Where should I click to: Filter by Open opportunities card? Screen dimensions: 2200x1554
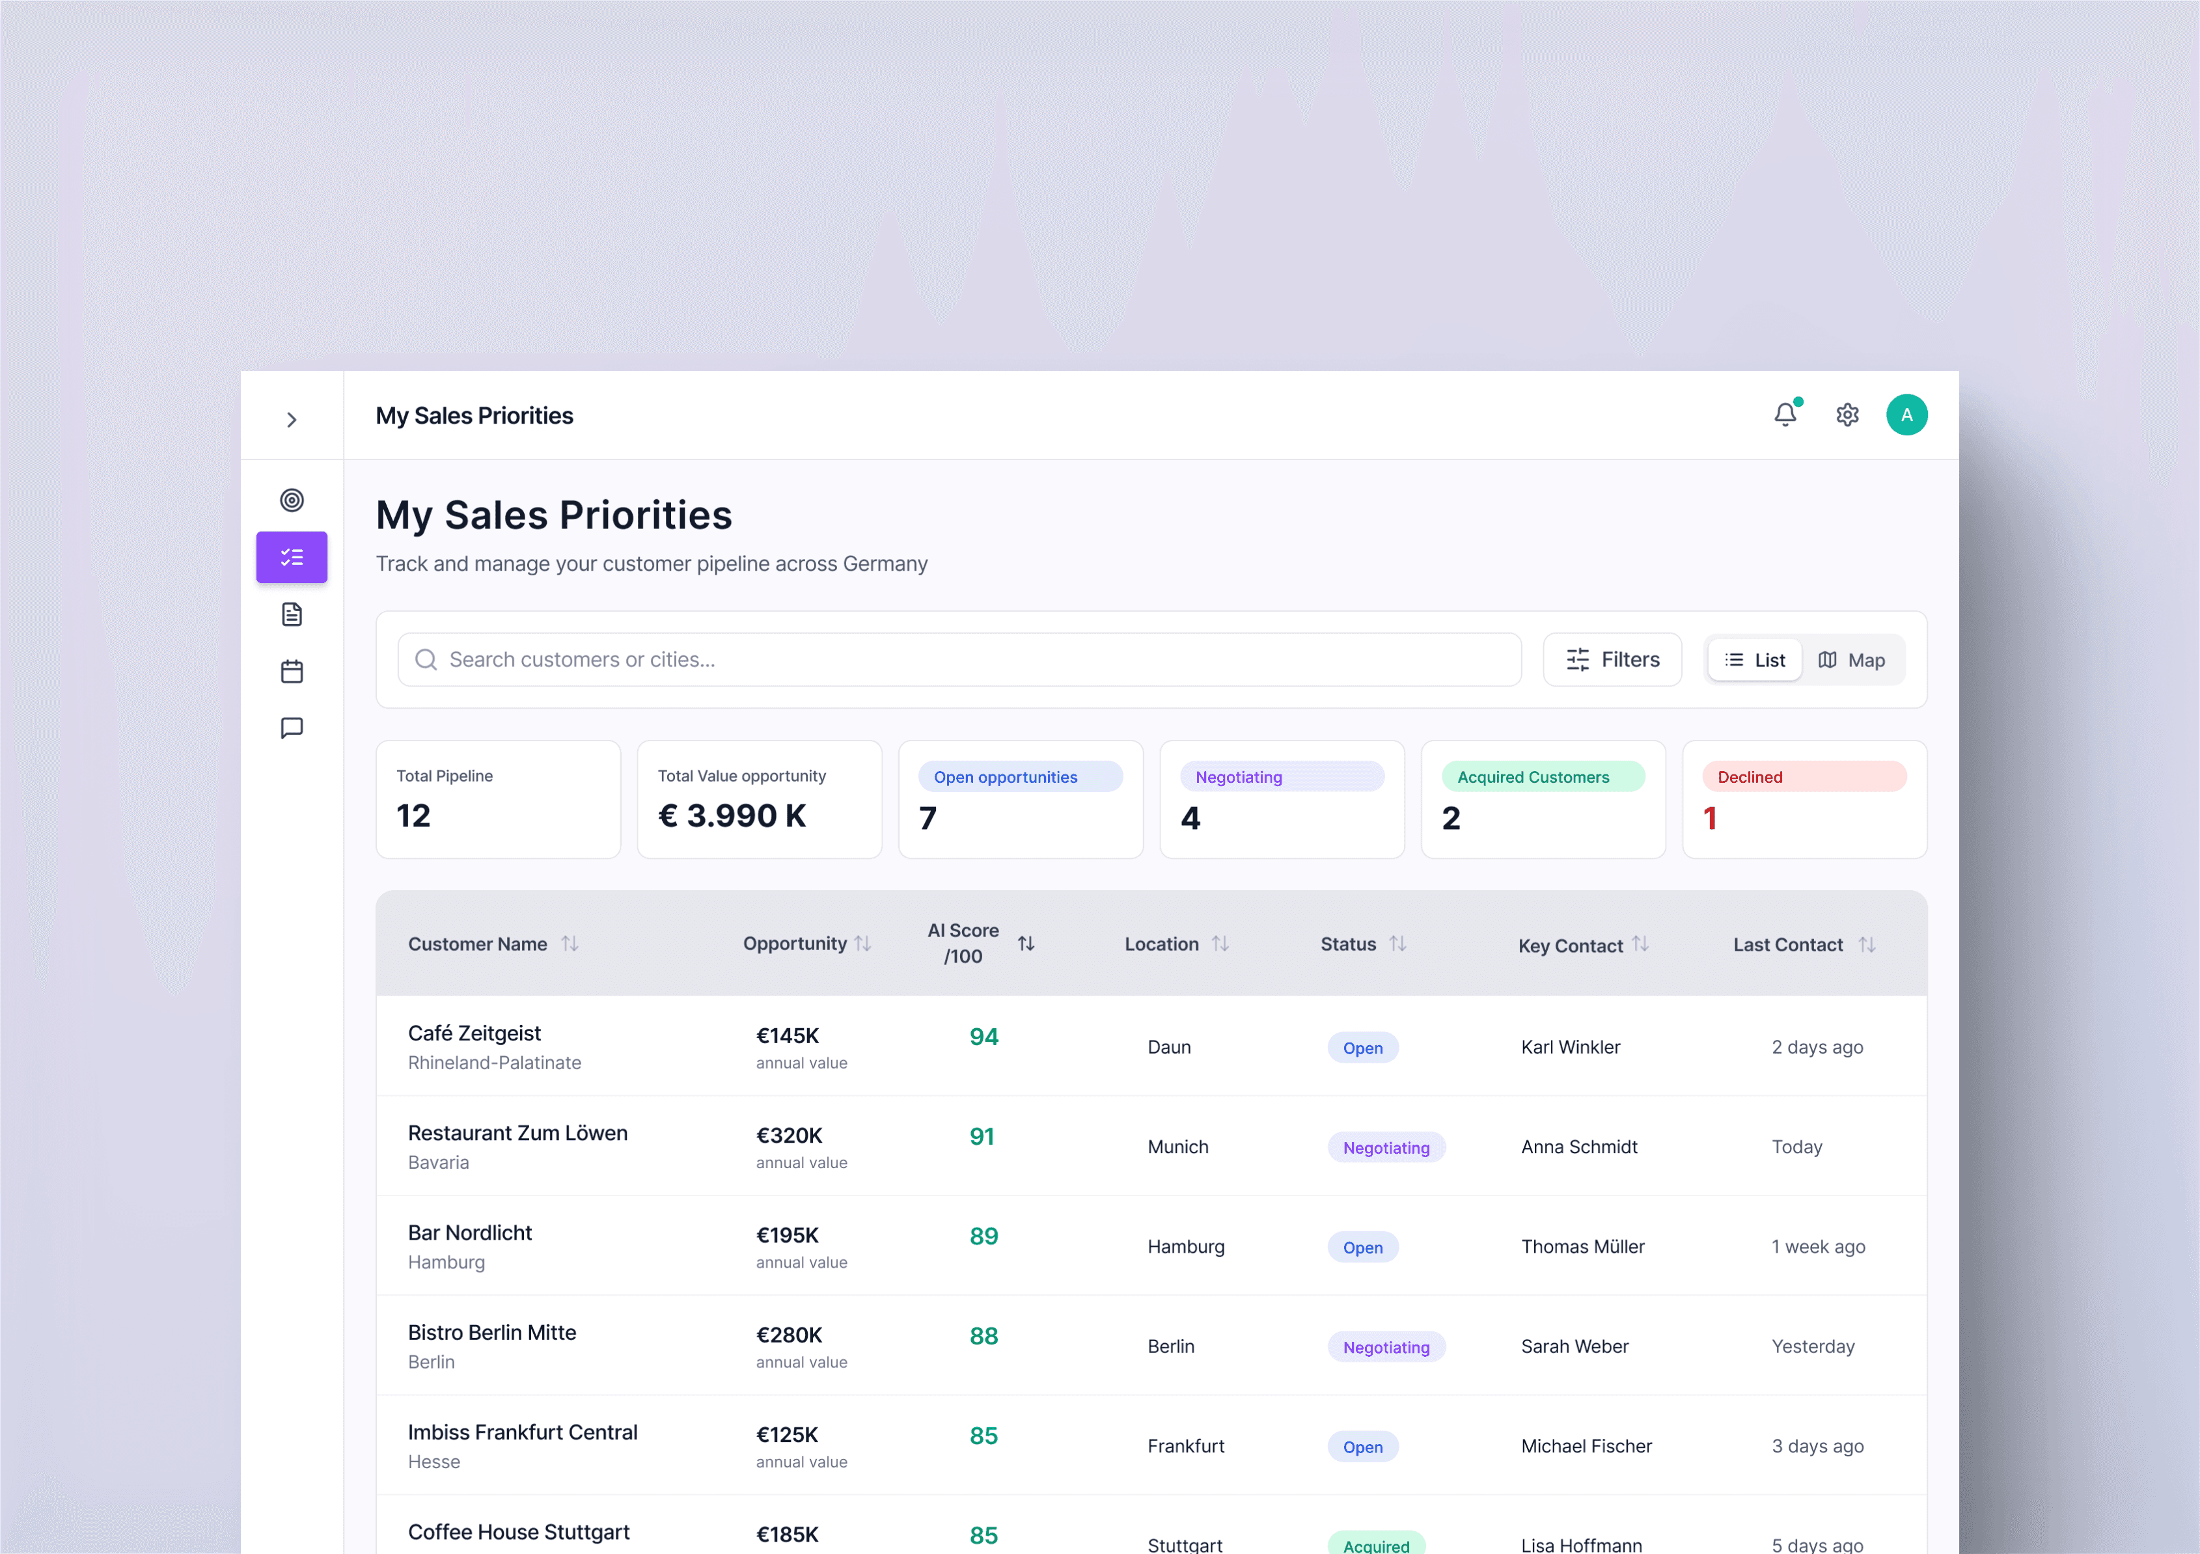(x=1019, y=799)
